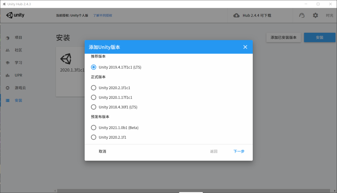337x193 pixels.
Task: Open the 学习 sidebar section
Action: click(x=18, y=63)
